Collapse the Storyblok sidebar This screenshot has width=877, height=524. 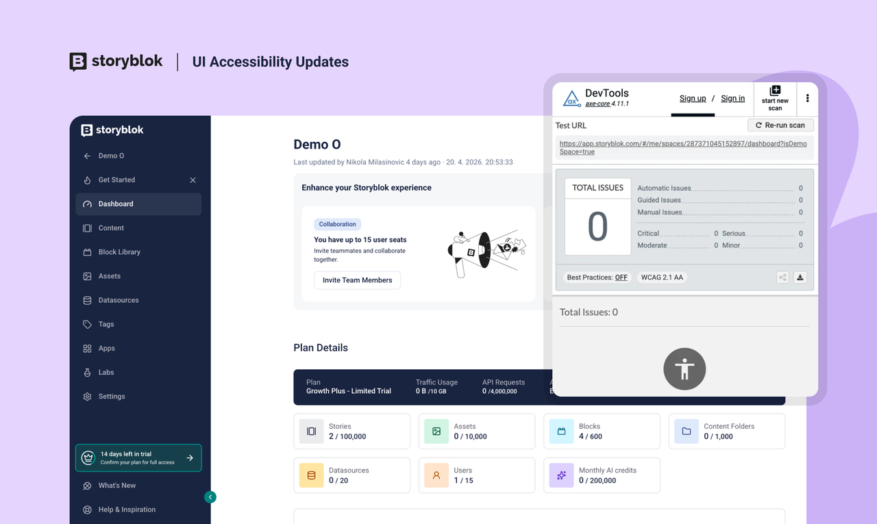pos(210,497)
